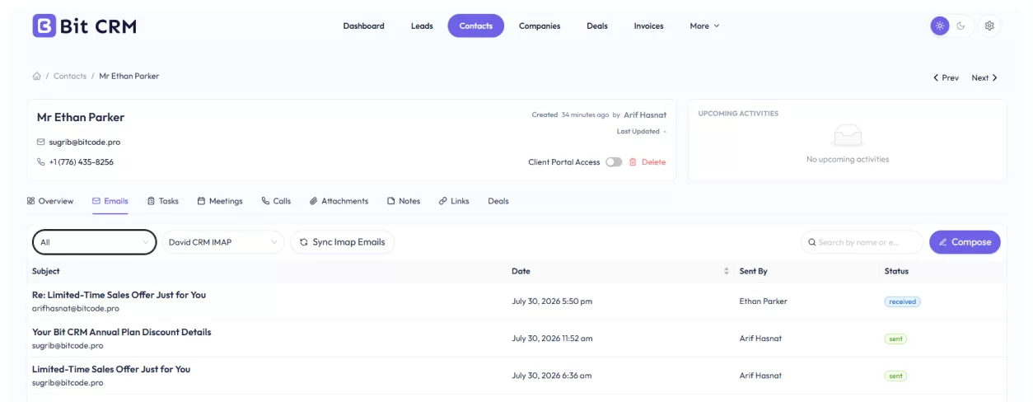Viewport: 1033px width, 402px height.
Task: Click the trash icon next to Delete
Action: pos(633,162)
